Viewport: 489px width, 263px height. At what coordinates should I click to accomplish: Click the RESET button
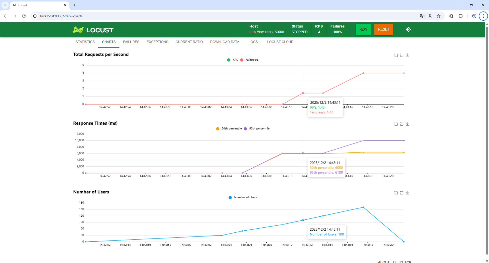[x=383, y=29]
